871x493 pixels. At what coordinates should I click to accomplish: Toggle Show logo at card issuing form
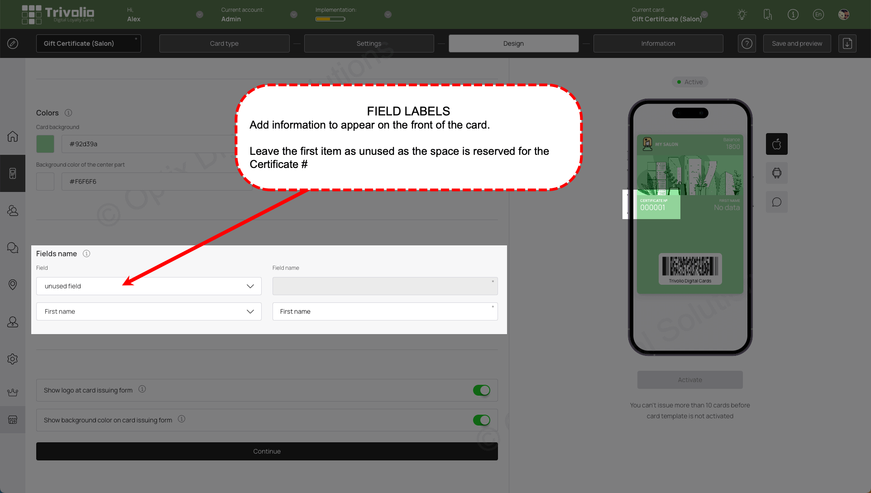pos(482,390)
